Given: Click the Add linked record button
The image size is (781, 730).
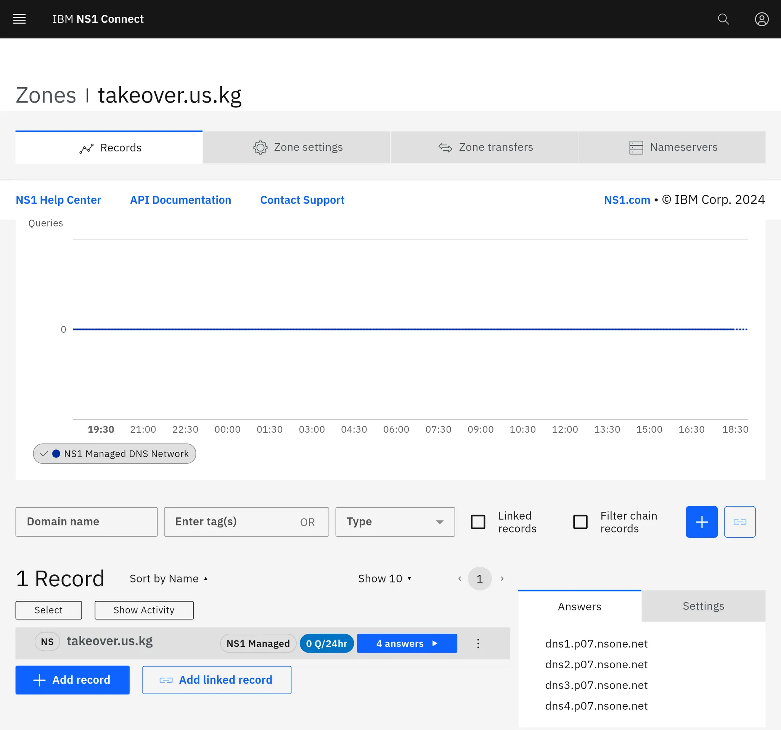Looking at the screenshot, I should 217,680.
